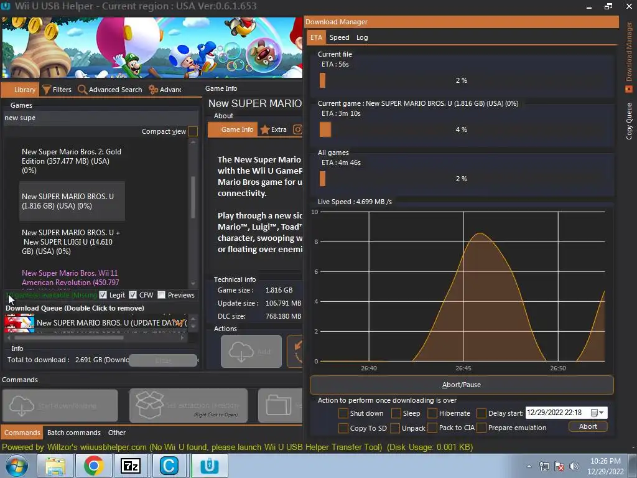Click the Set extraction directory box icon
Image resolution: width=637 pixels, height=478 pixels.
(149, 405)
